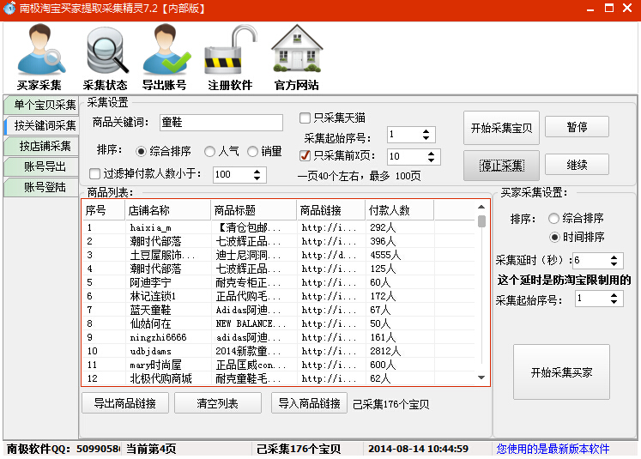This screenshot has width=641, height=459.
Task: Choose 销量 sorting option
Action: click(x=252, y=151)
